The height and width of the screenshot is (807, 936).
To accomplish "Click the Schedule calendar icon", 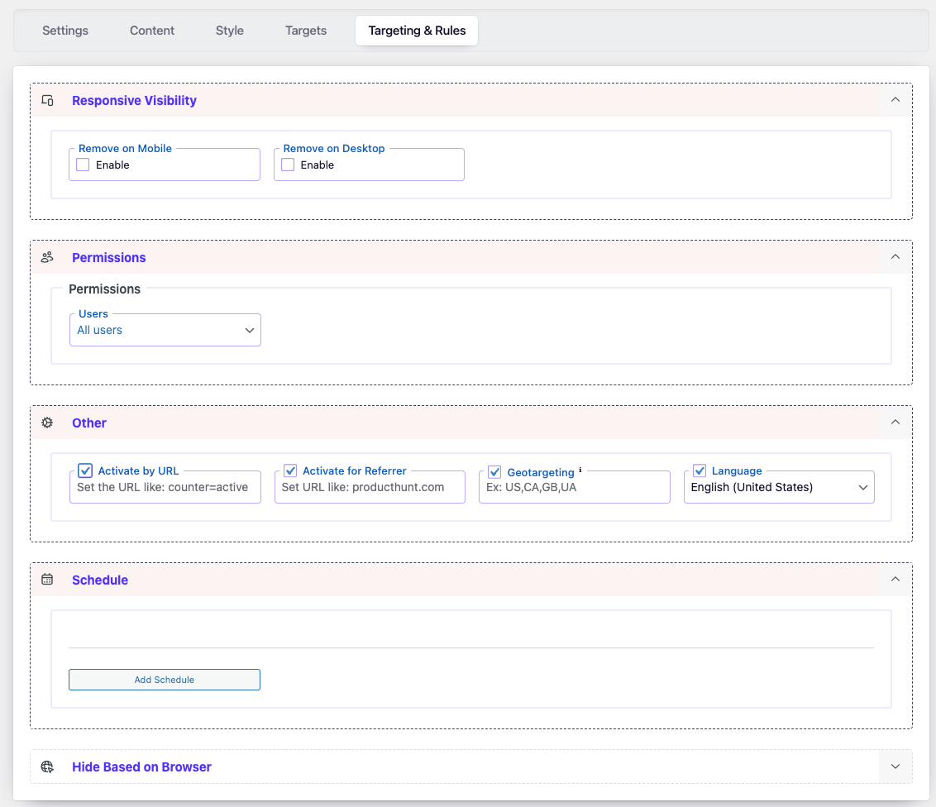I will 47,580.
